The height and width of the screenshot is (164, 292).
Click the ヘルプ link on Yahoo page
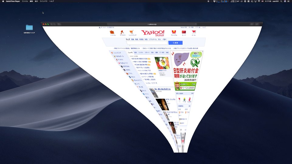pyautogui.click(x=204, y=28)
